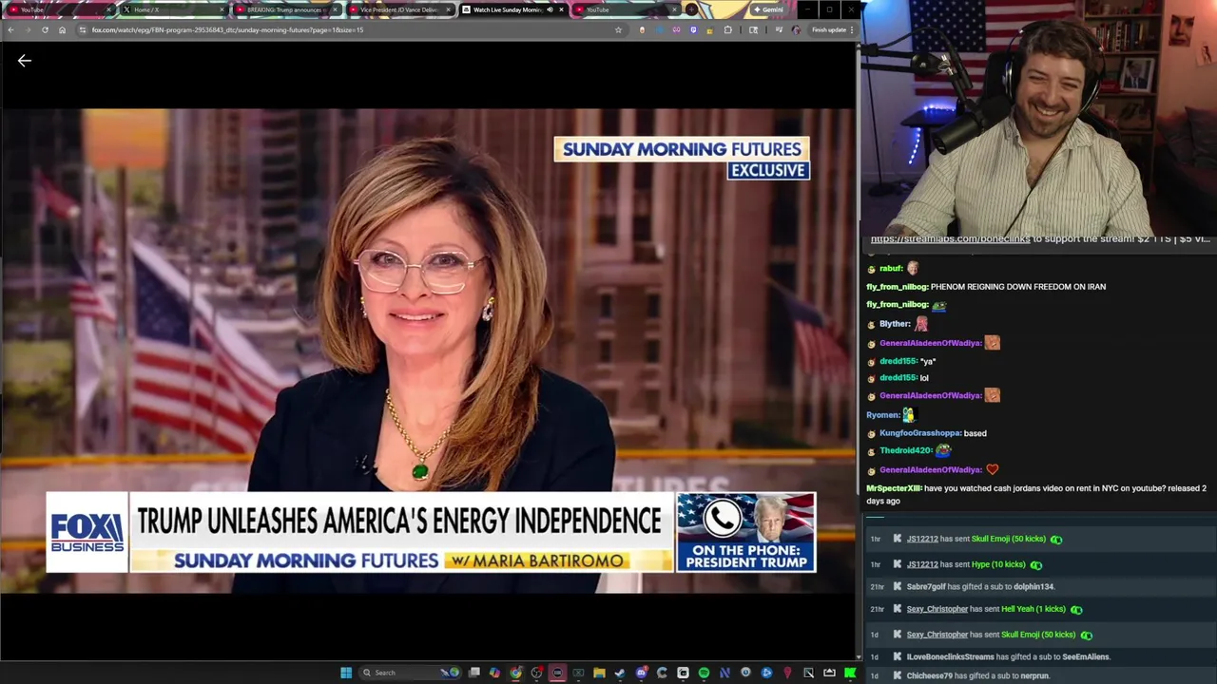Viewport: 1217px width, 684px height.
Task: Open the Windows Start menu
Action: pos(346,673)
